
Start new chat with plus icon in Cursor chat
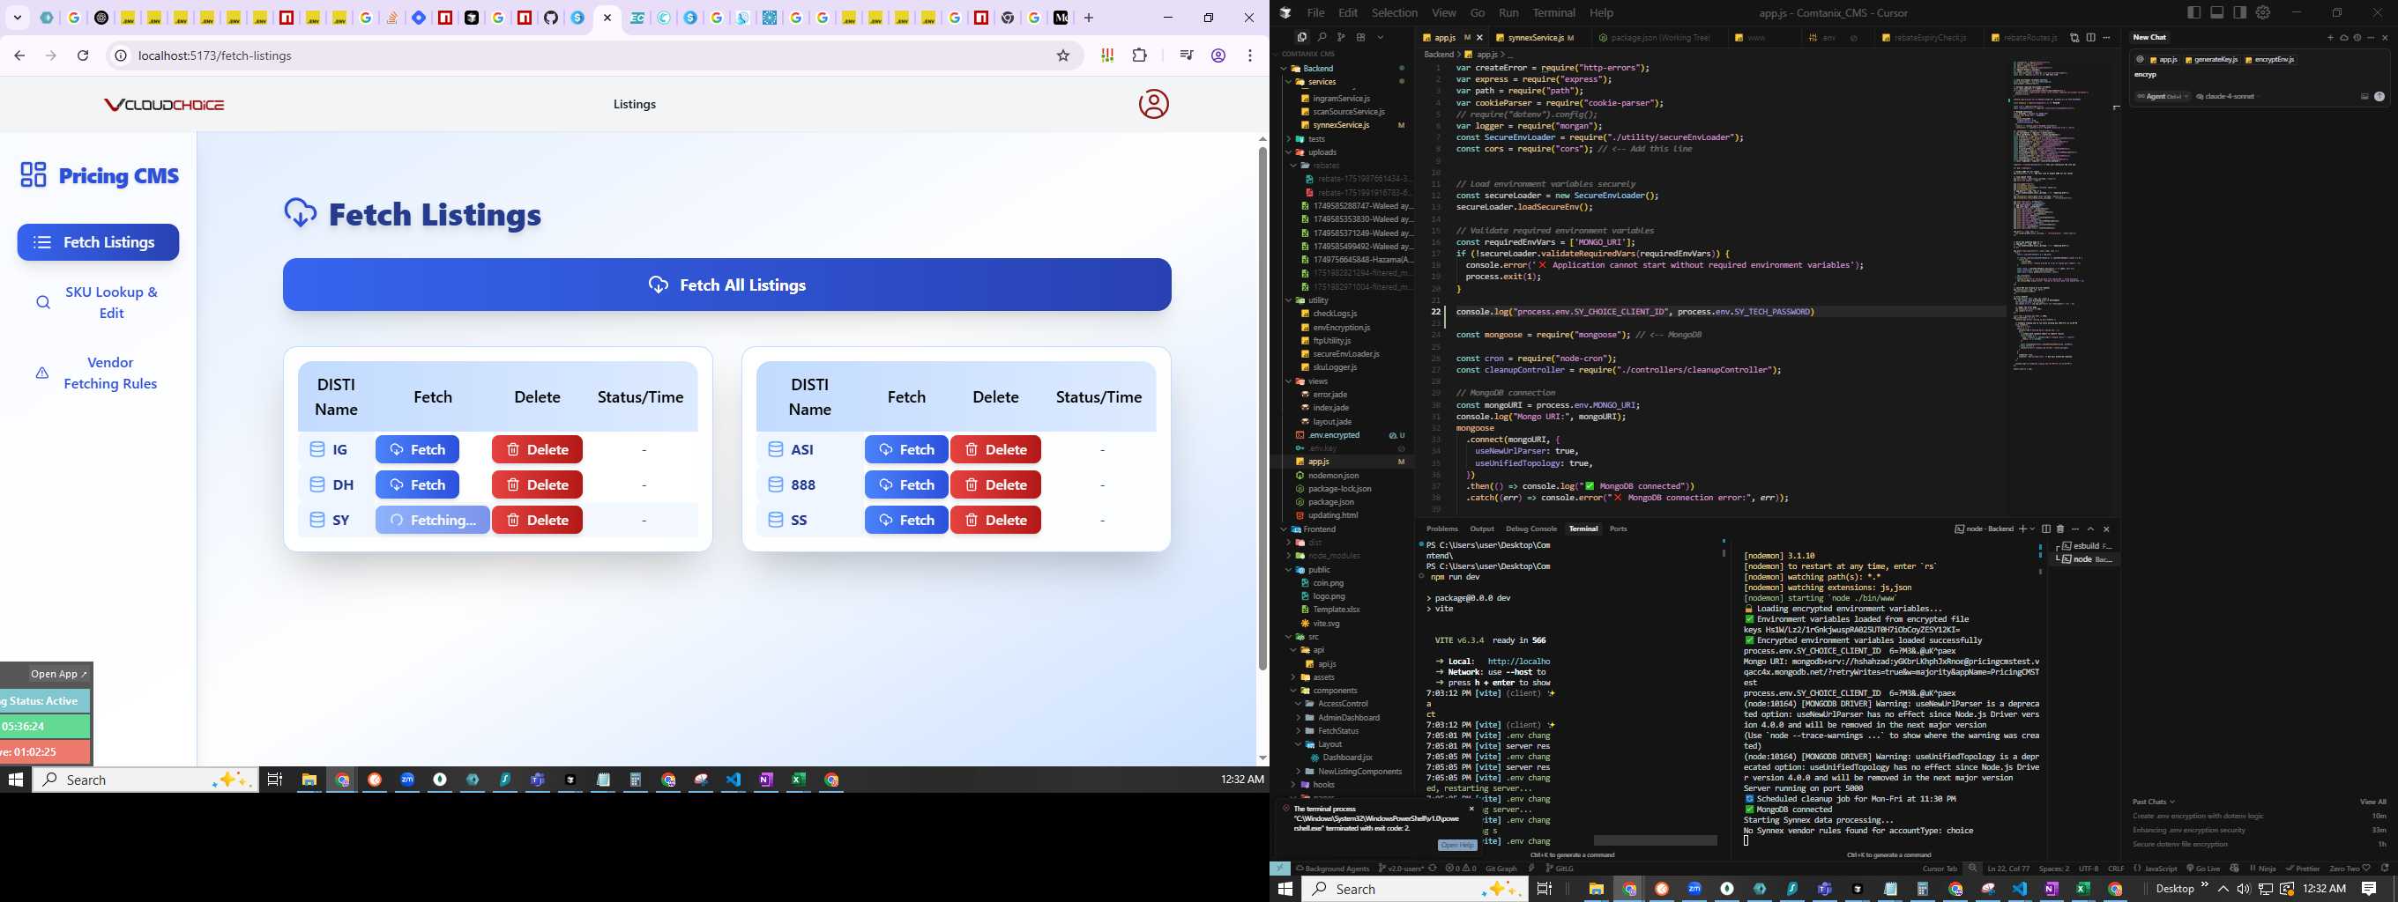2330,37
